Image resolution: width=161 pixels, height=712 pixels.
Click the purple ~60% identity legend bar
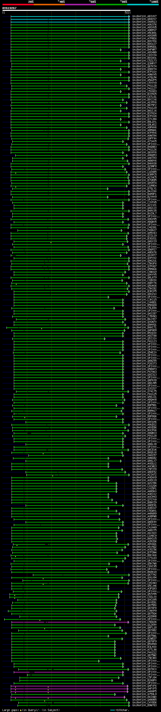tap(80, 5)
